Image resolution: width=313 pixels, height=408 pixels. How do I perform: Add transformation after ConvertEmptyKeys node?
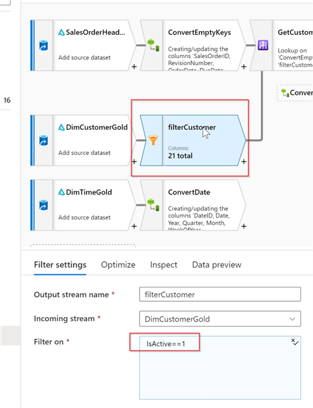(x=244, y=67)
